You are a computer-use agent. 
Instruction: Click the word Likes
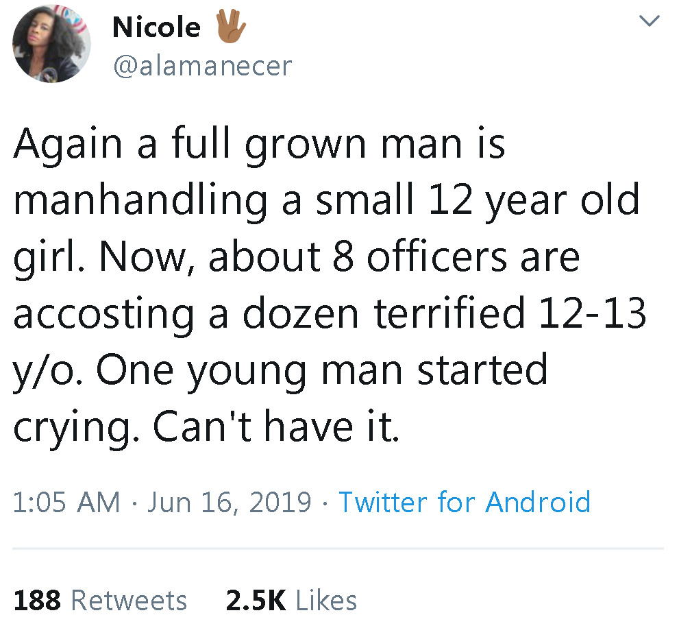point(327,601)
